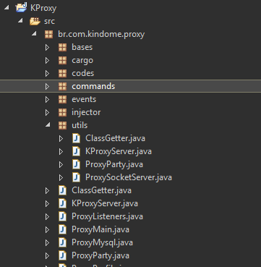
Task: Click the bases package icon
Action: click(62, 47)
